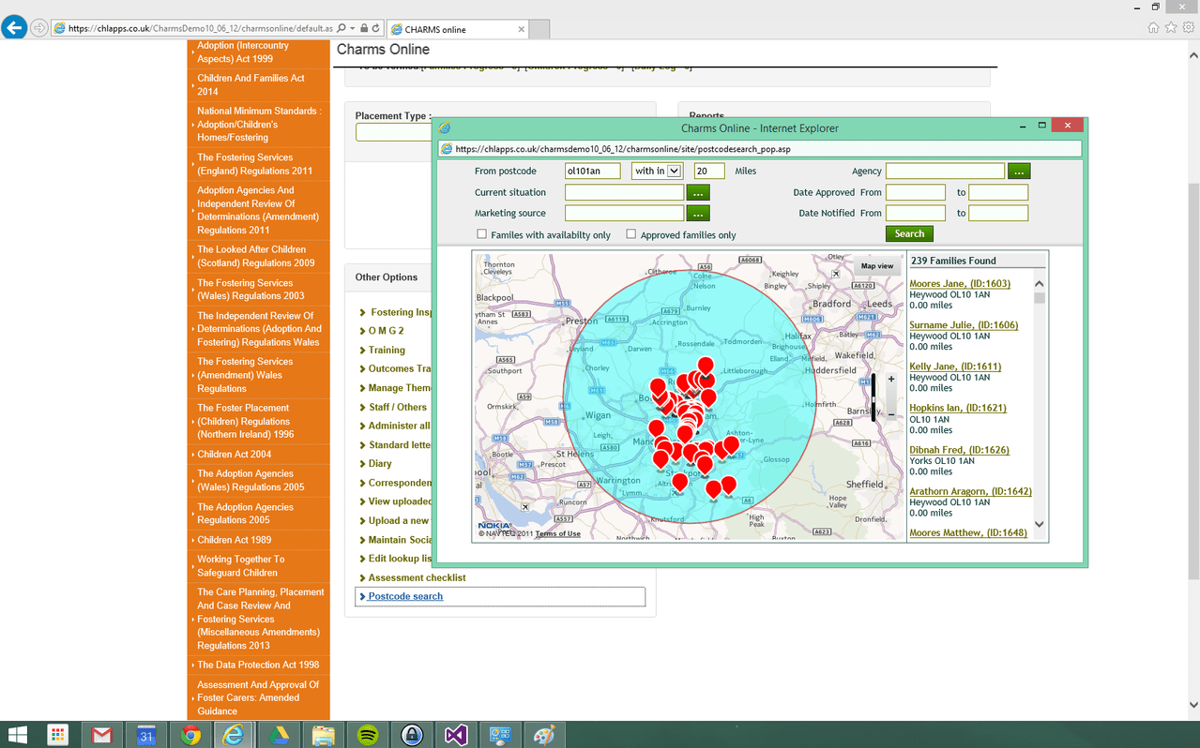The height and width of the screenshot is (748, 1200).
Task: Open browser Home icon
Action: (1153, 28)
